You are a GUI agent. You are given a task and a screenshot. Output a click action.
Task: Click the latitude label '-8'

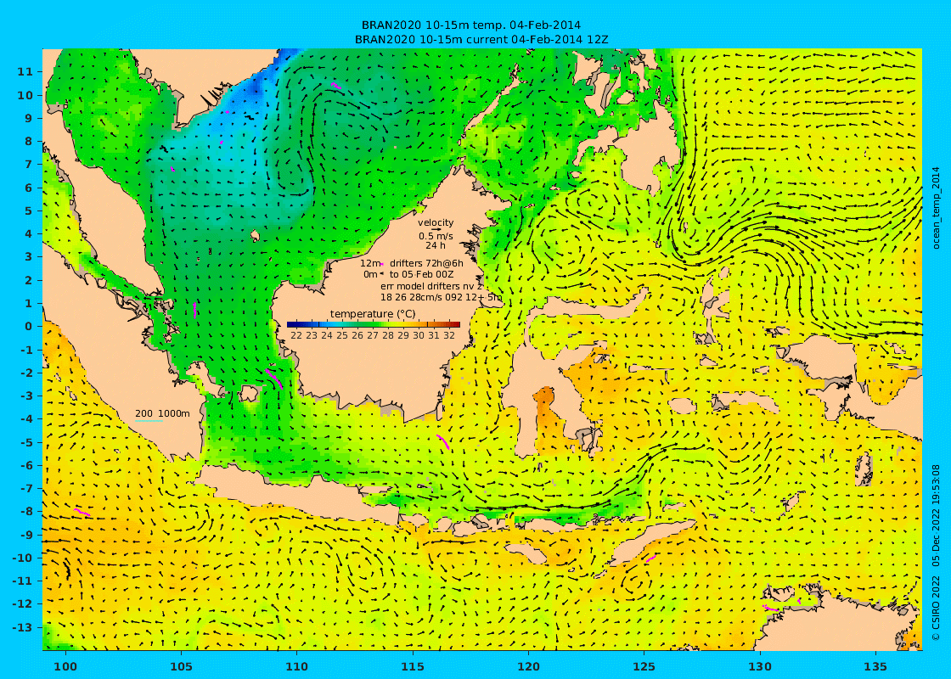point(26,512)
